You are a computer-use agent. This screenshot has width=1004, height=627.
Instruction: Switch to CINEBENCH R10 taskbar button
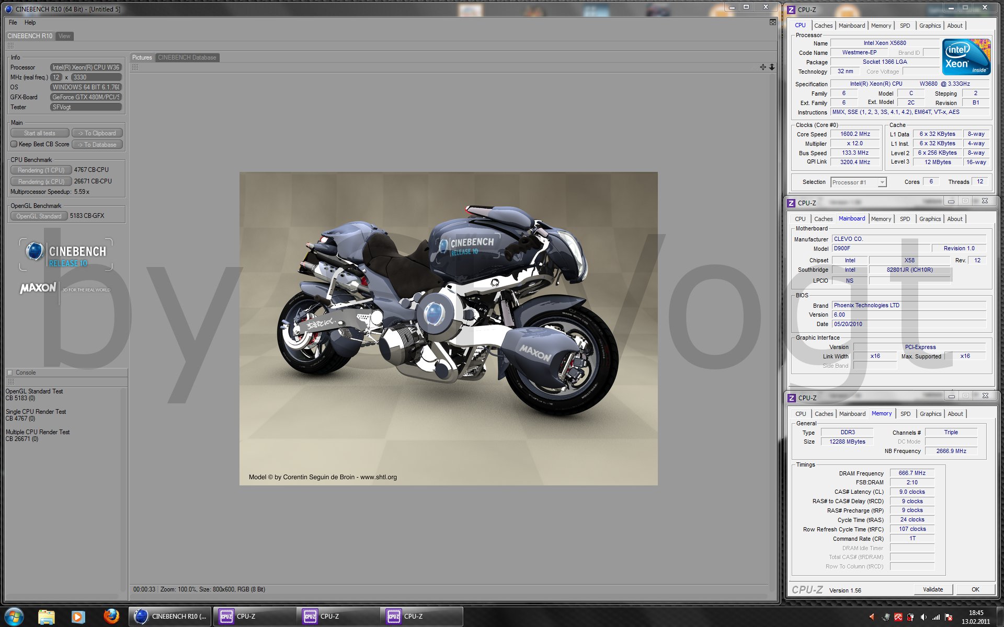(170, 617)
